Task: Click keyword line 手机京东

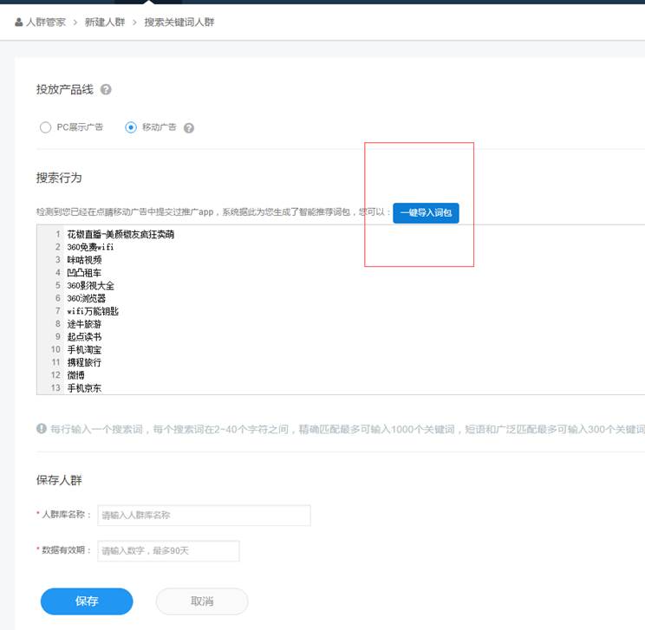Action: pos(84,387)
